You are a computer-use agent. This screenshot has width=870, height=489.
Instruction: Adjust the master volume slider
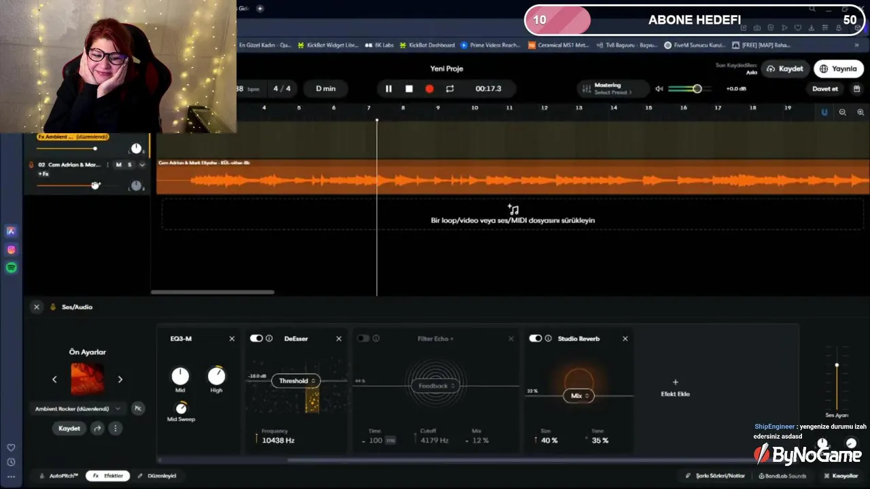click(x=689, y=89)
